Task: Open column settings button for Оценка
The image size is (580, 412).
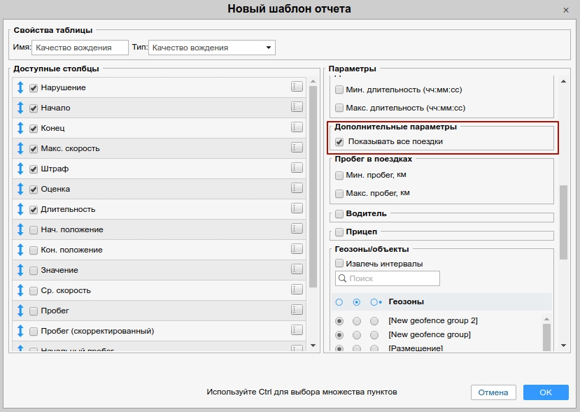Action: [297, 188]
